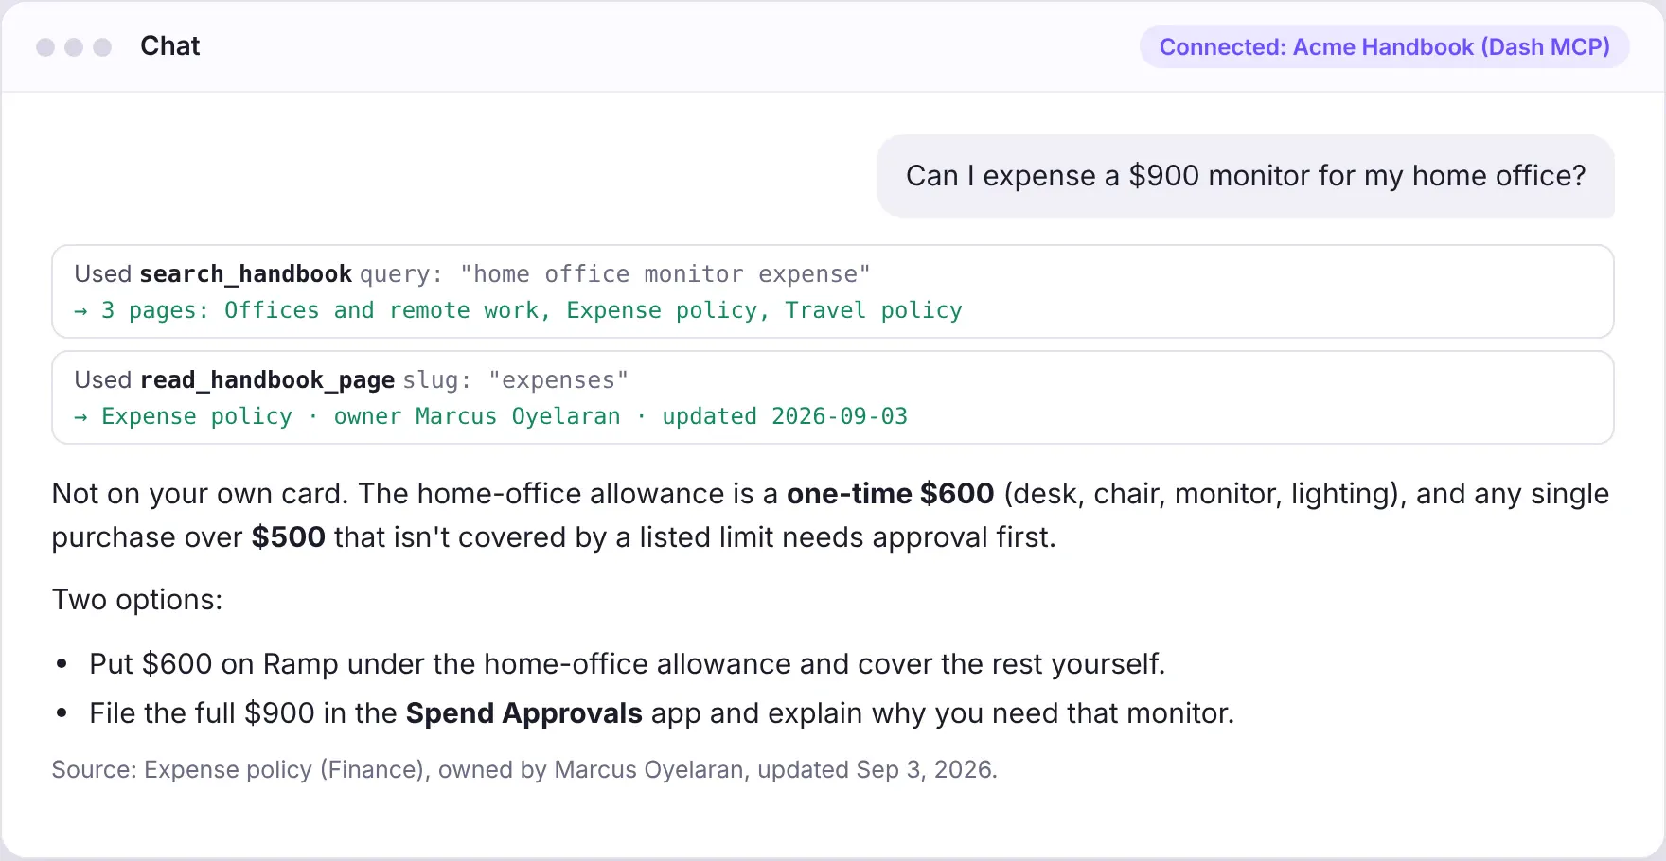Click the bullet about putting $600 on Ramp
Viewport: 1666px width, 861px height.
[627, 664]
